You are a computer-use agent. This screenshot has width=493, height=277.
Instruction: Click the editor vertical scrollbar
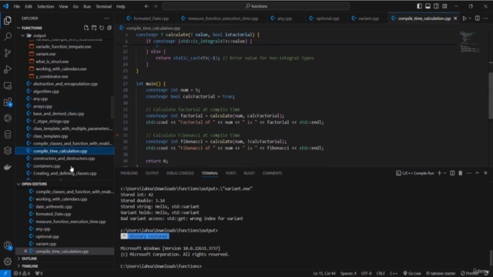(x=491, y=95)
